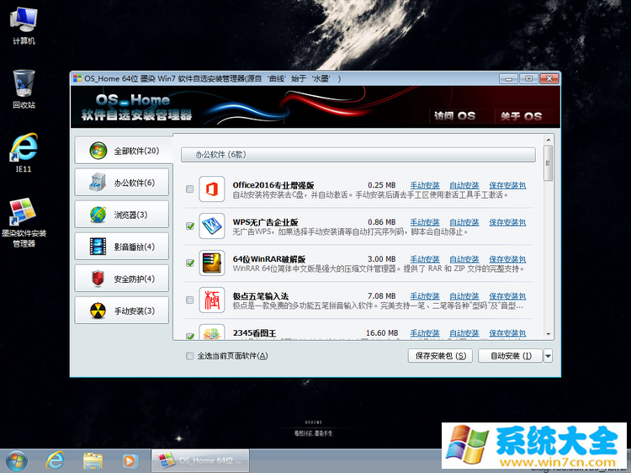The image size is (631, 473).
Task: Click 手动安装 link for 2345看图王
Action: tap(425, 333)
